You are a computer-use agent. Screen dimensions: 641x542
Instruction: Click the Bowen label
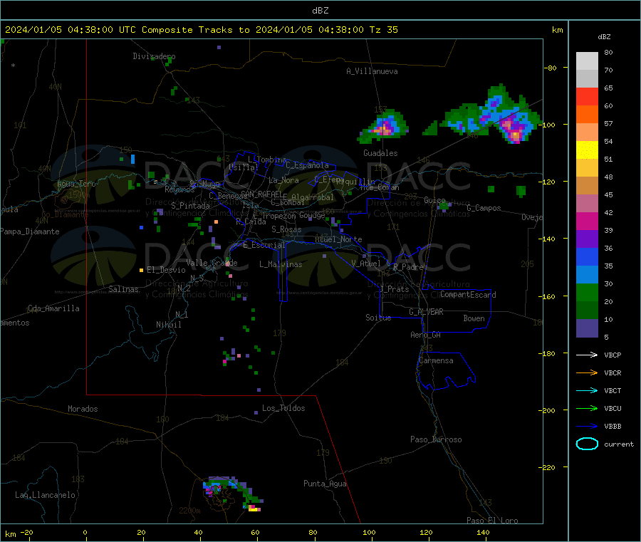coord(474,318)
